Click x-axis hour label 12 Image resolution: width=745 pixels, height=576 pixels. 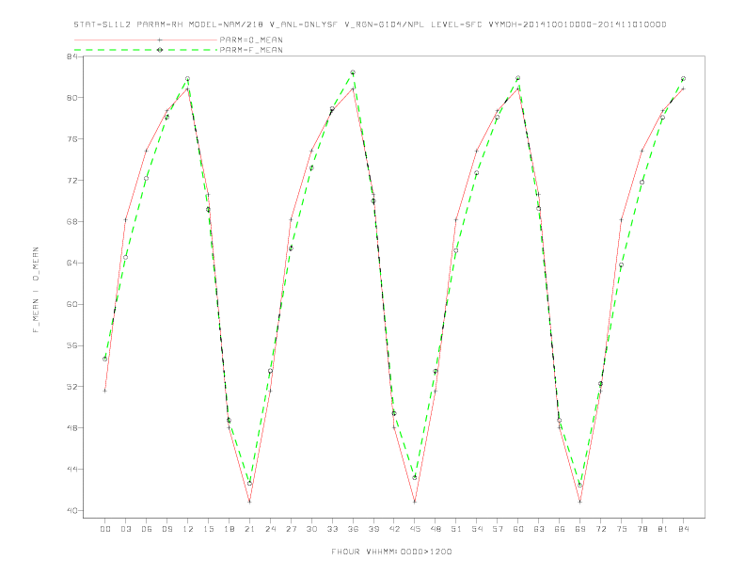(x=188, y=529)
